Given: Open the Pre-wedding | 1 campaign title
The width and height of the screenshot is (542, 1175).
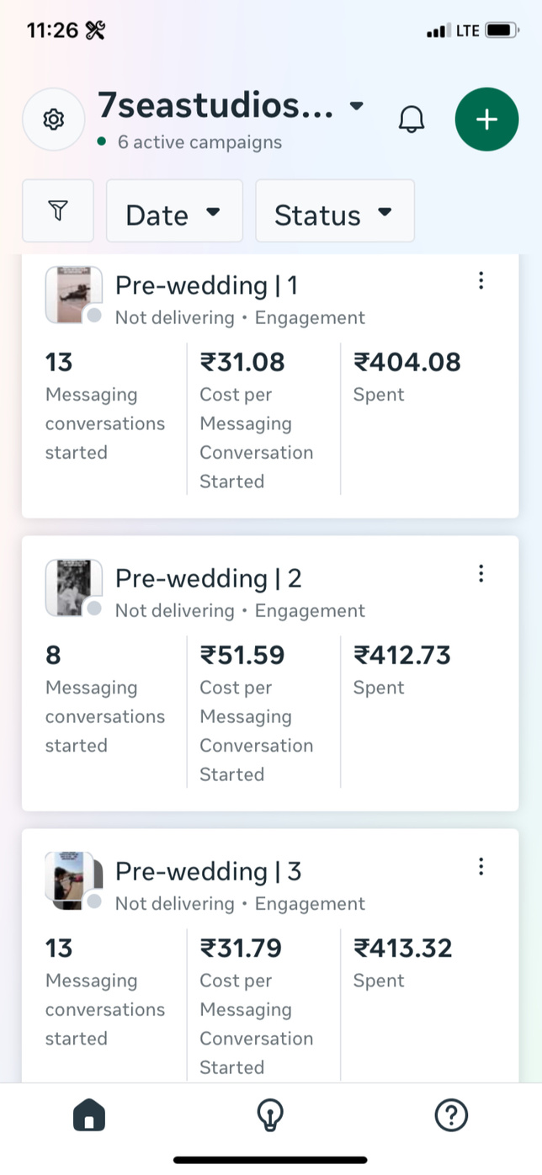Looking at the screenshot, I should 206,286.
